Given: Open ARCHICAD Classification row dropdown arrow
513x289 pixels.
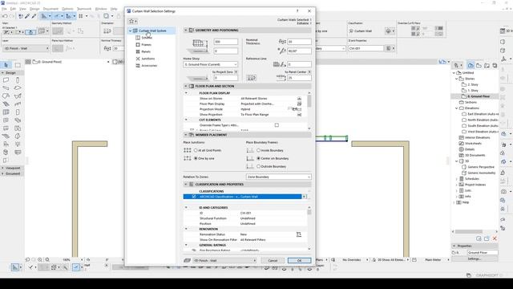Looking at the screenshot, I should point(305,197).
